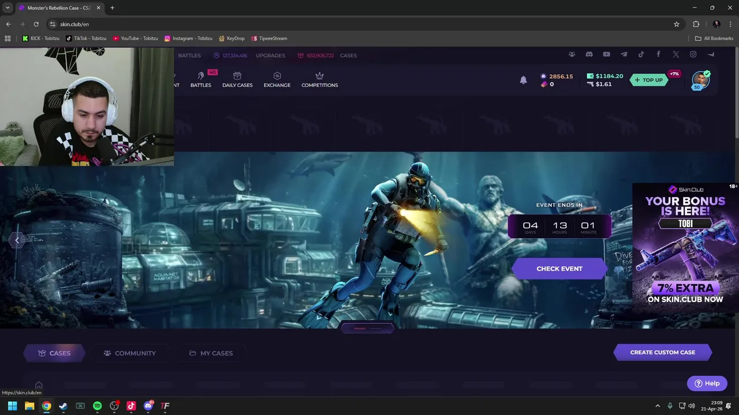Open Steam from the taskbar
Screen dimensions: 739x415
[64, 406]
